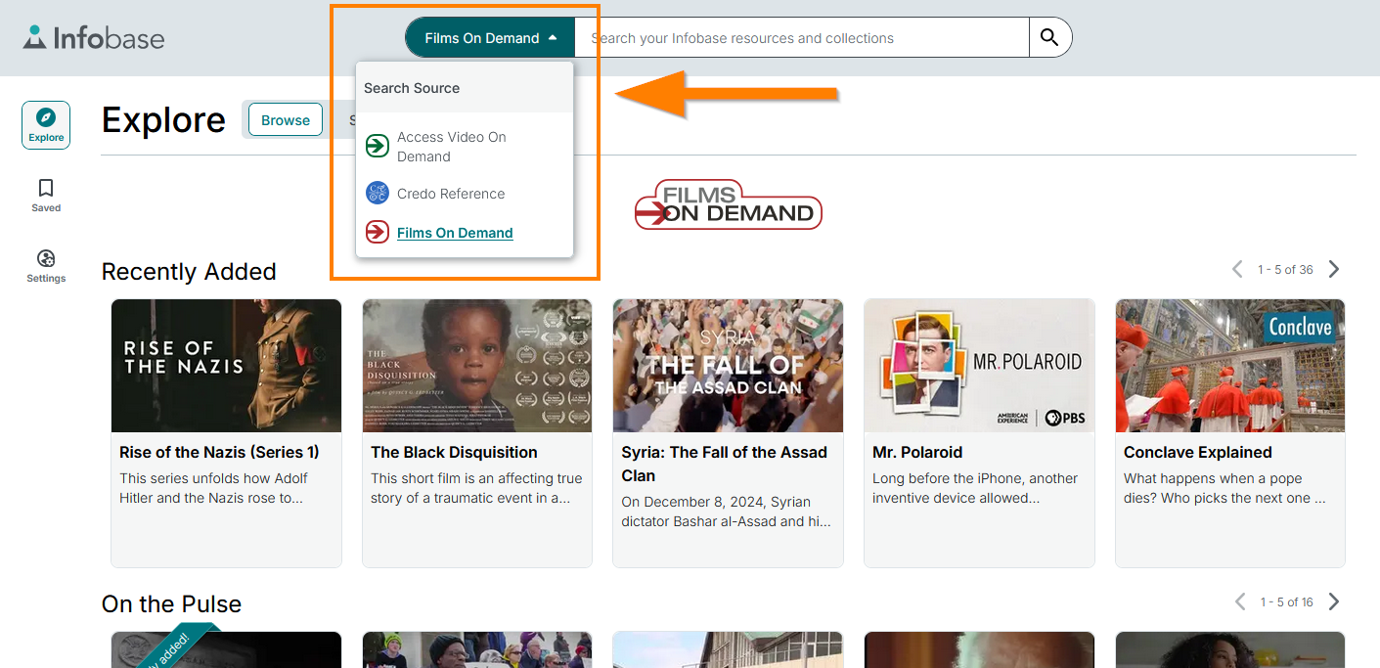Image resolution: width=1380 pixels, height=668 pixels.
Task: Click the magnifying glass search button
Action: point(1049,38)
